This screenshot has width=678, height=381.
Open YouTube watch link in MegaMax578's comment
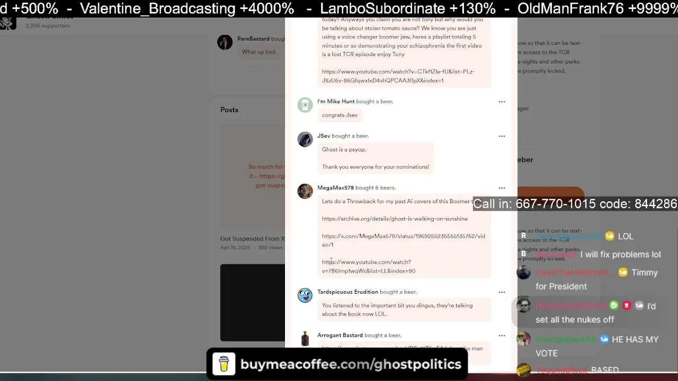pos(369,266)
